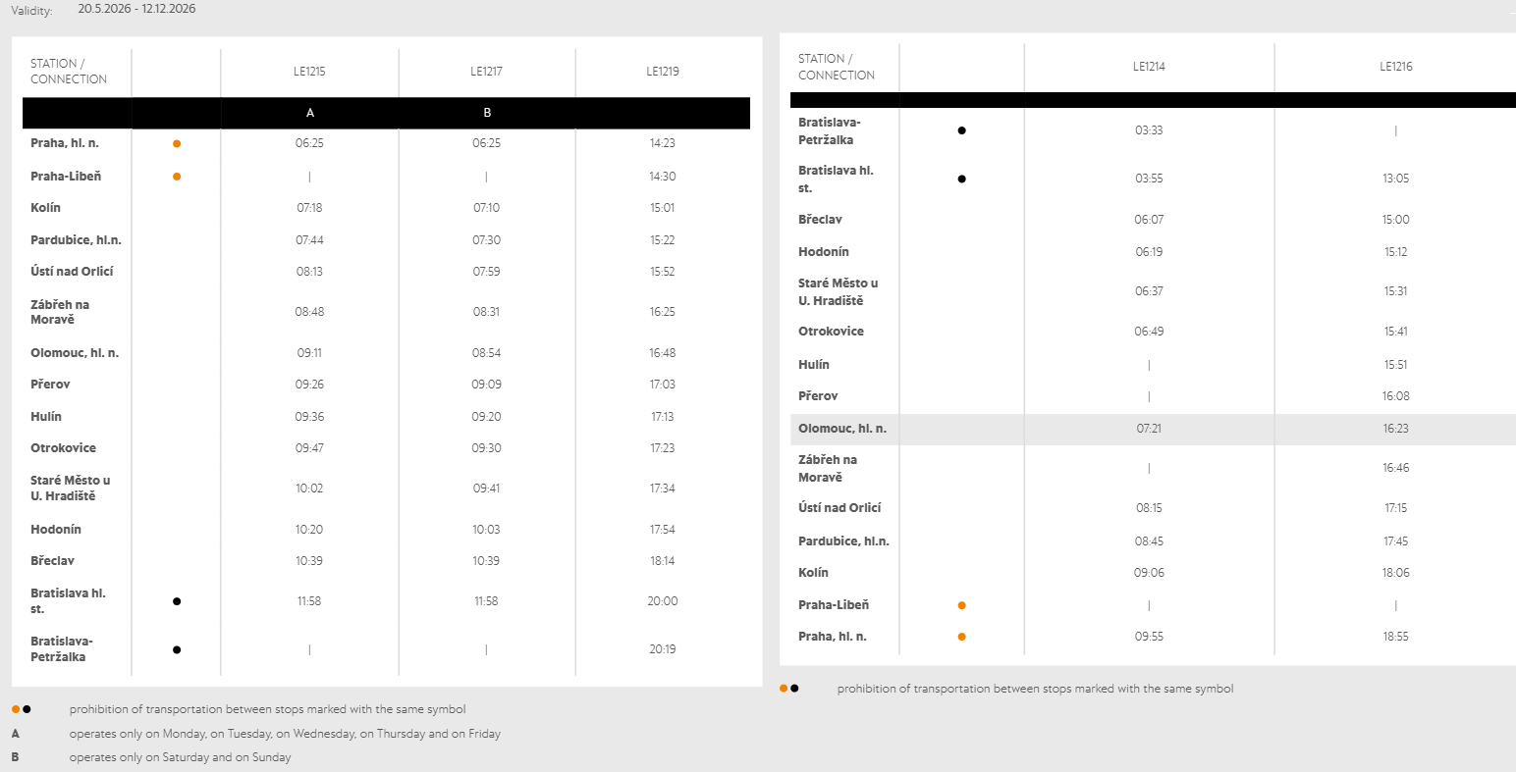Click the 20:19 Bratislava-Petržalka arrival
The width and height of the screenshot is (1516, 772).
click(663, 649)
